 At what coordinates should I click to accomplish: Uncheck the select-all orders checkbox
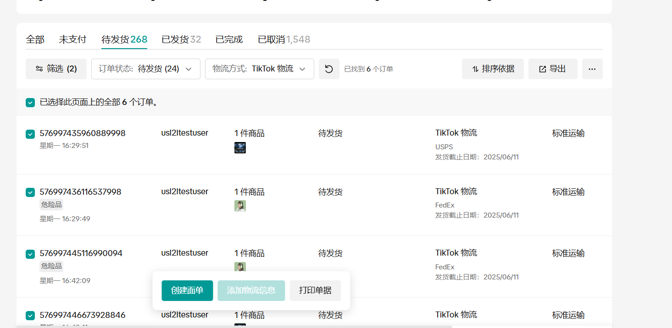30,103
